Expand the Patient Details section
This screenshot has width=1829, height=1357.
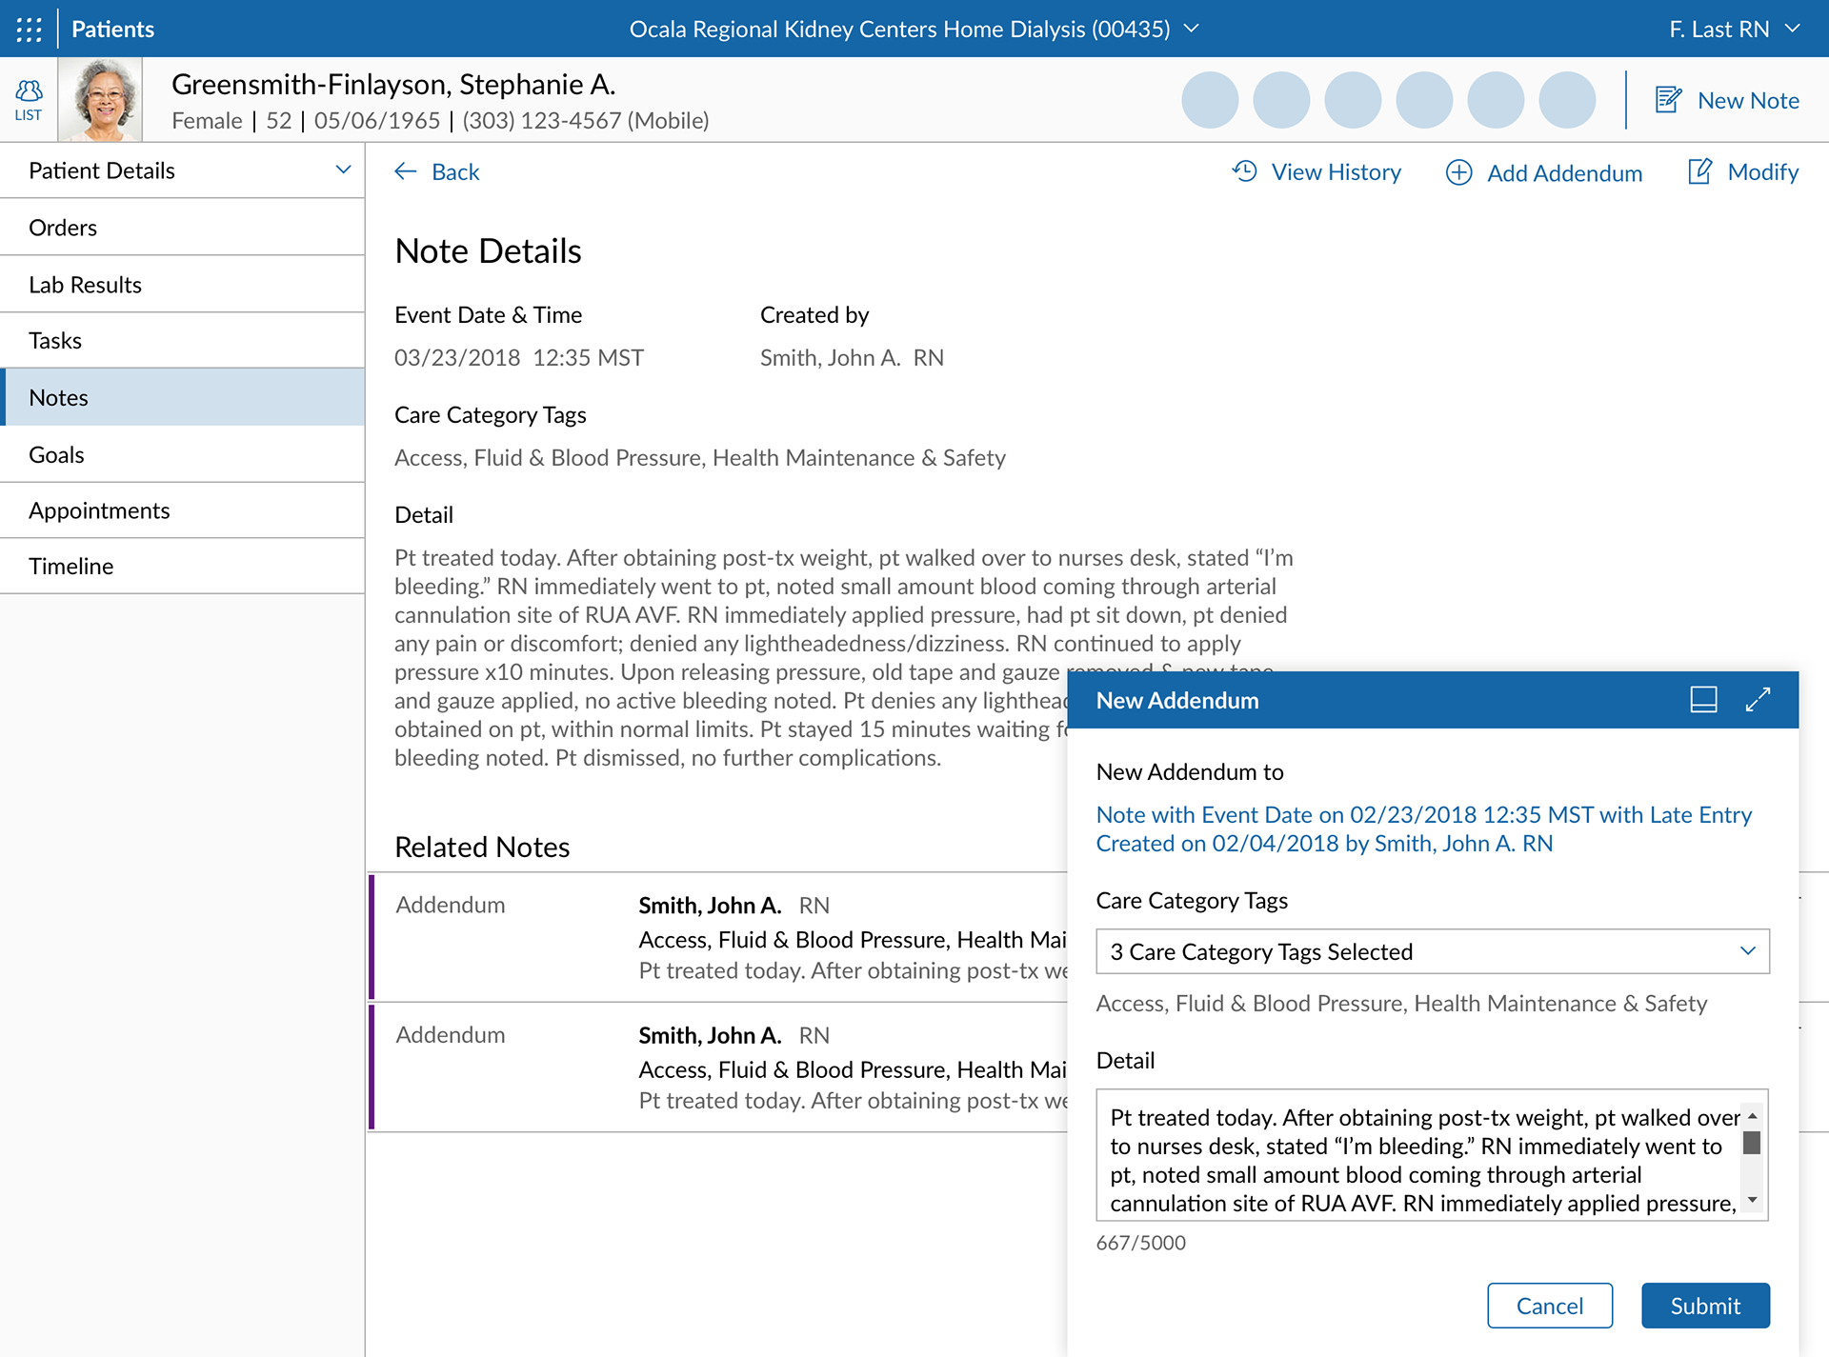(x=182, y=170)
